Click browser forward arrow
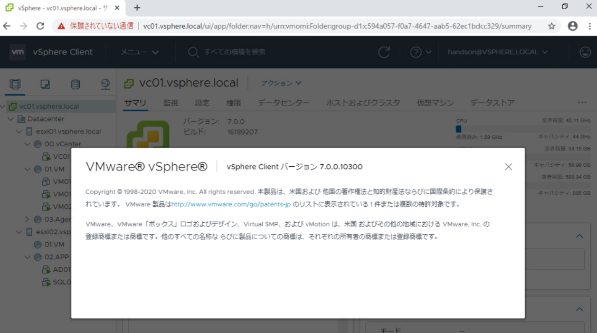This screenshot has width=597, height=333. pos(24,26)
